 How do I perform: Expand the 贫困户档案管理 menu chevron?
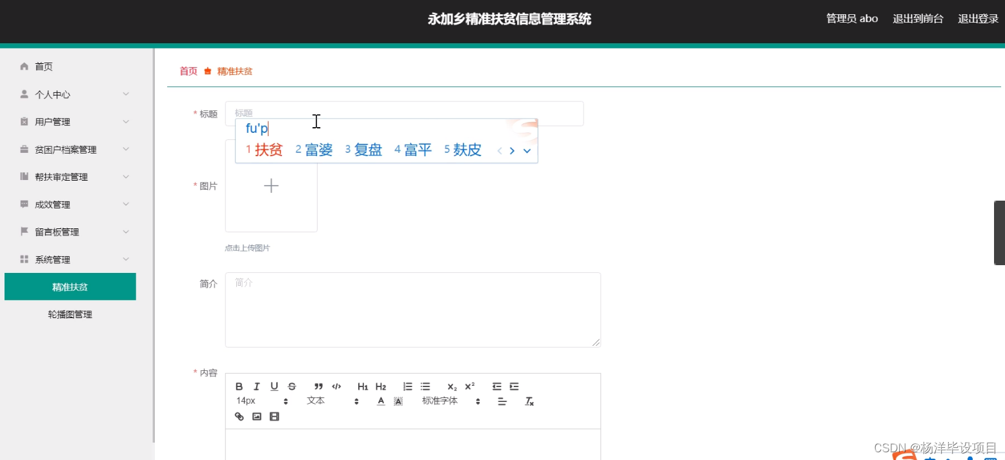tap(126, 149)
